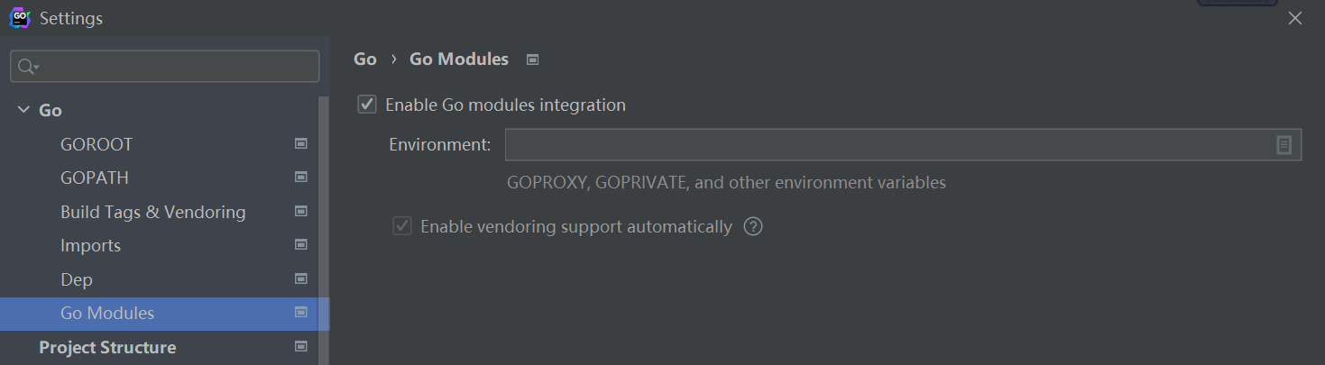Screen dimensions: 1325x365
Task: Click the project icon next to Dep
Action: (301, 279)
